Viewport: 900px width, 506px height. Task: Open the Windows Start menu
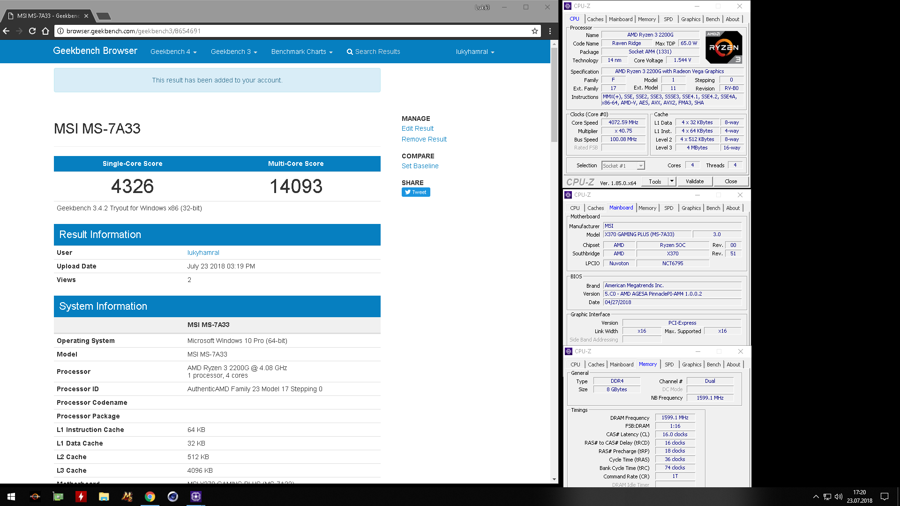11,497
